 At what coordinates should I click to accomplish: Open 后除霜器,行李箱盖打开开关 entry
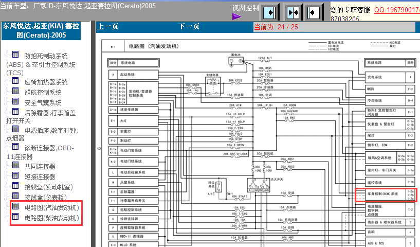pos(41,117)
